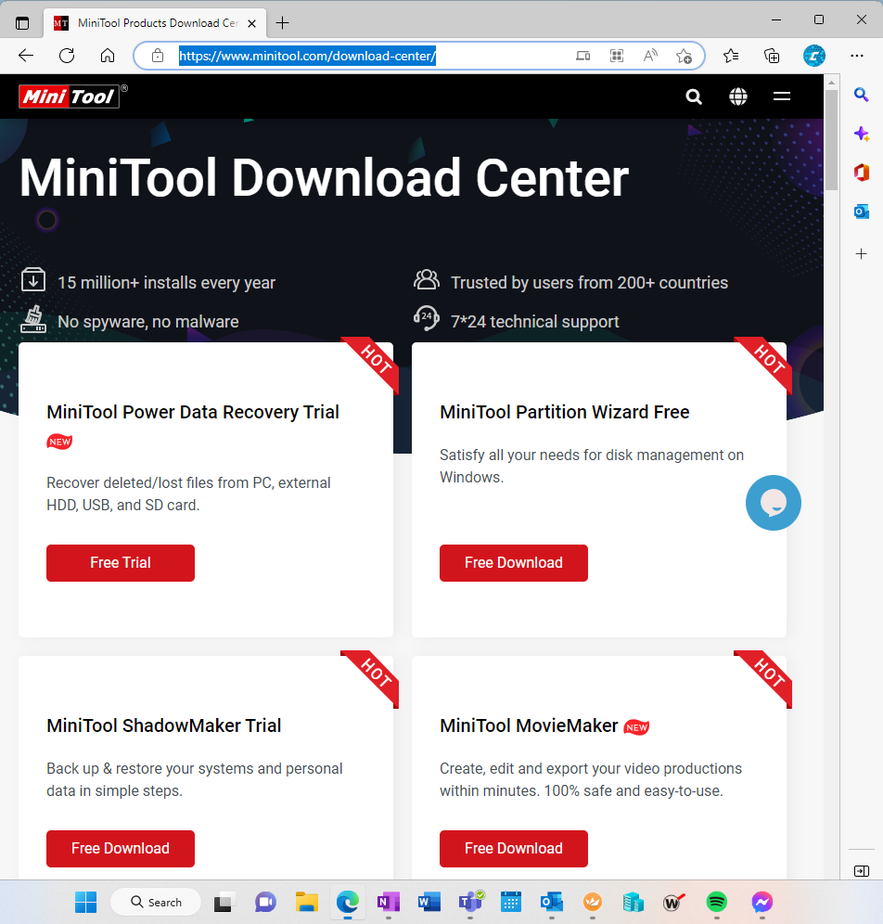Click the QR code icon in address bar
The image size is (883, 924).
click(x=617, y=56)
